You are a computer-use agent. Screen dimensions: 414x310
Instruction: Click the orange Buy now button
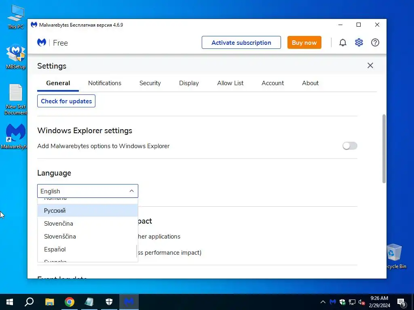[304, 42]
